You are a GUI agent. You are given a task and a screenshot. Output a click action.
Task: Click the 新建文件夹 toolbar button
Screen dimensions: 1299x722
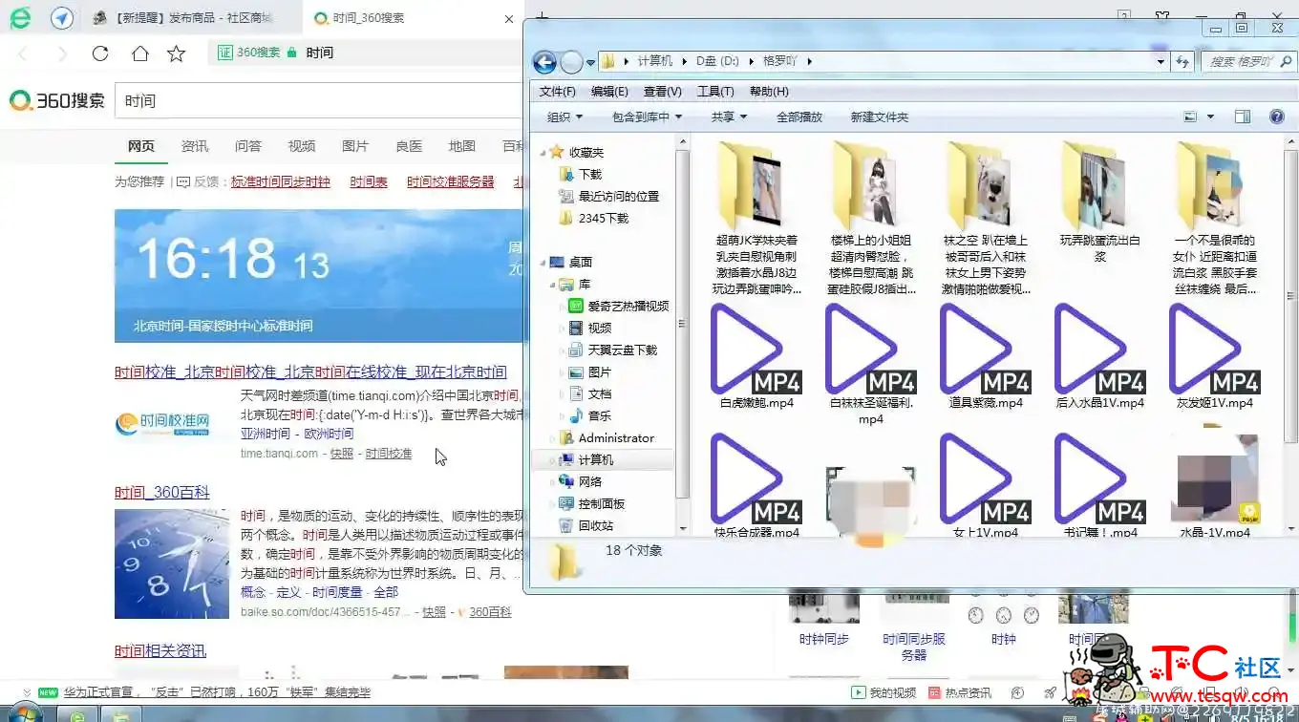pyautogui.click(x=880, y=117)
